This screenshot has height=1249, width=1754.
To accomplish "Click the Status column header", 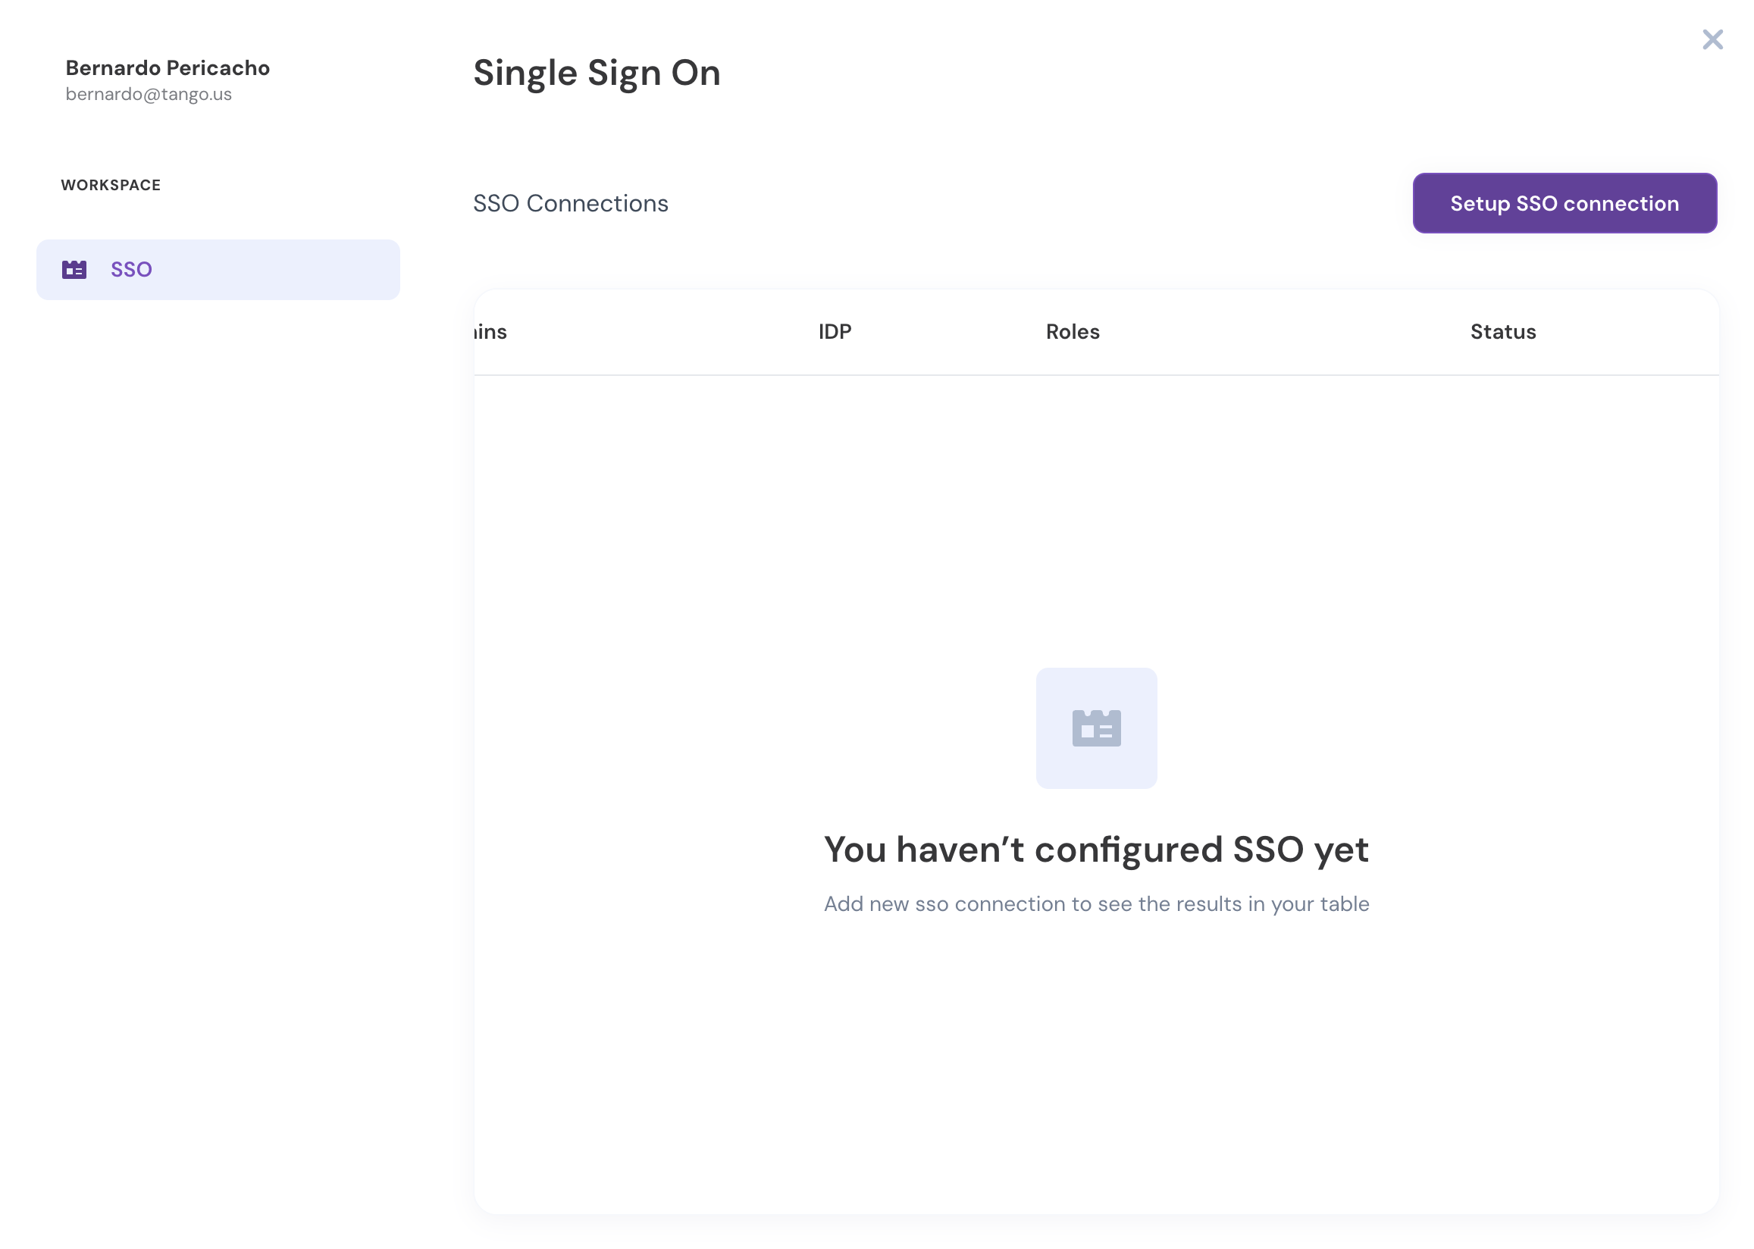I will (x=1503, y=331).
